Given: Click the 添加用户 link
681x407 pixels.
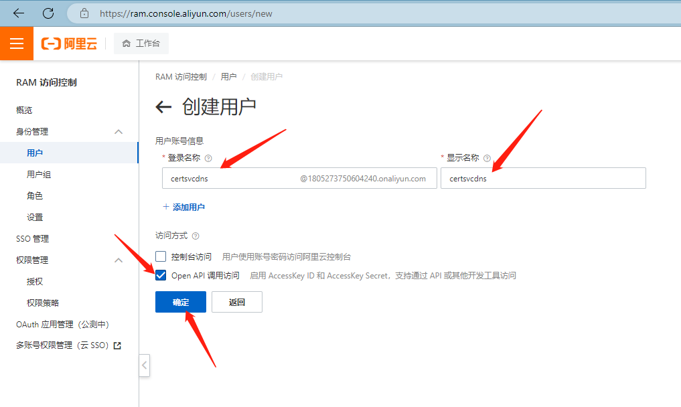Looking at the screenshot, I should click(x=183, y=208).
